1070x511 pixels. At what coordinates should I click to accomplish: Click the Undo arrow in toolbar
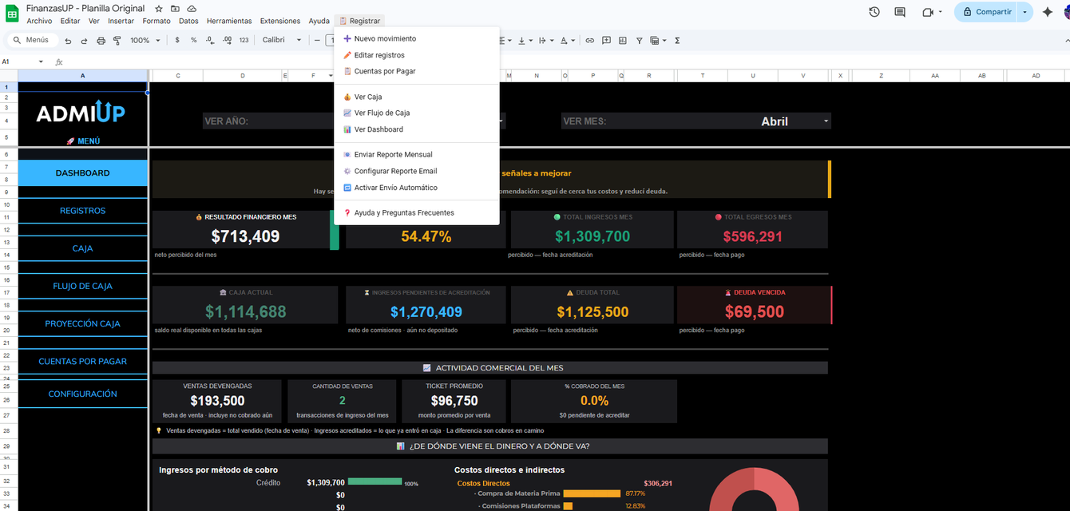(68, 41)
